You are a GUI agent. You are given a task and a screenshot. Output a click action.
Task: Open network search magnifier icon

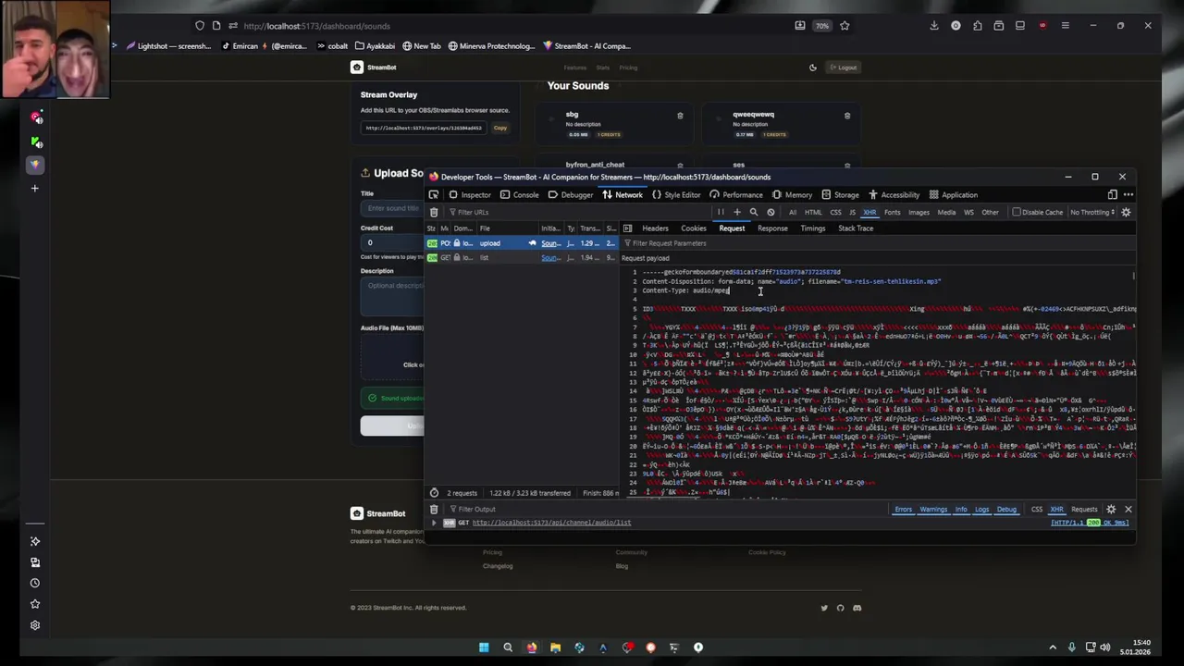tap(754, 213)
